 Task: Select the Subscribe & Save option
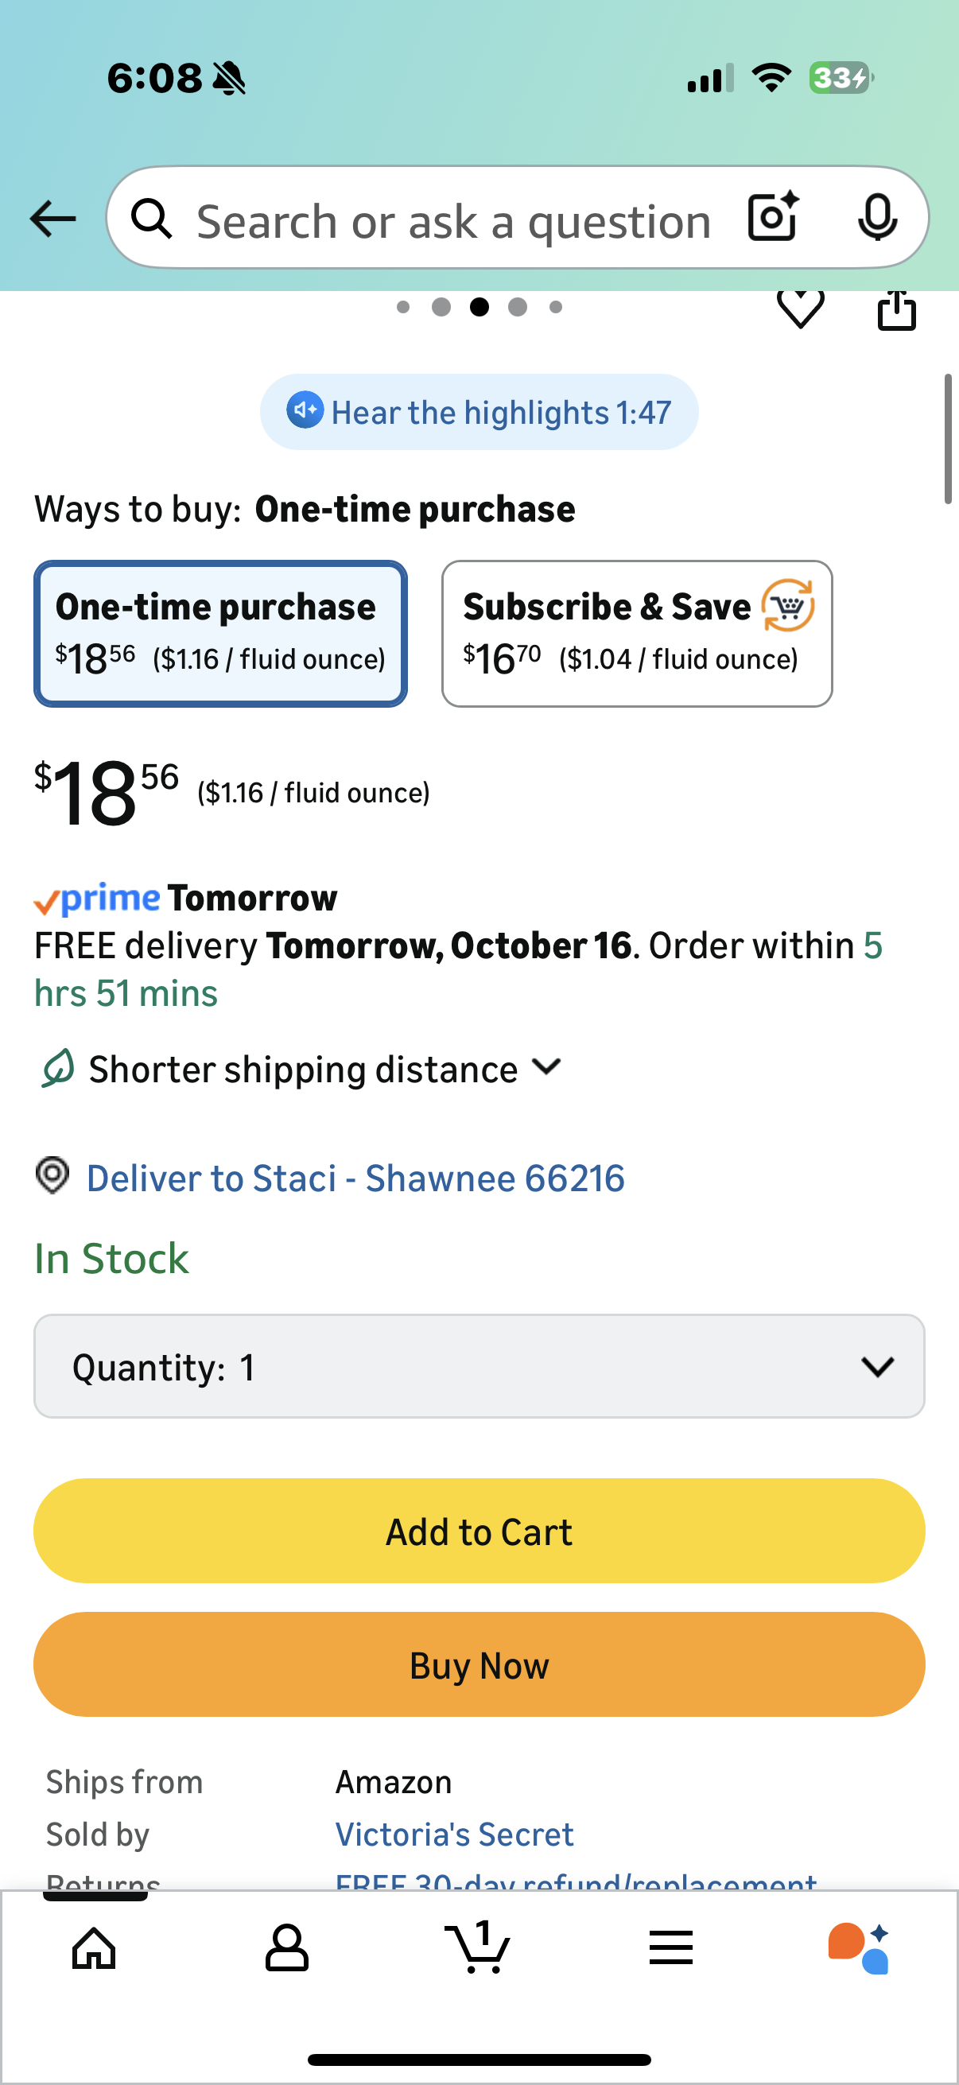pos(636,633)
